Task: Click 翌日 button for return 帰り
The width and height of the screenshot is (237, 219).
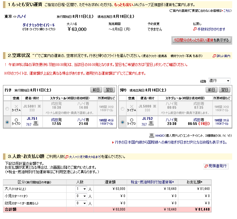Action: pyautogui.click(x=225, y=90)
